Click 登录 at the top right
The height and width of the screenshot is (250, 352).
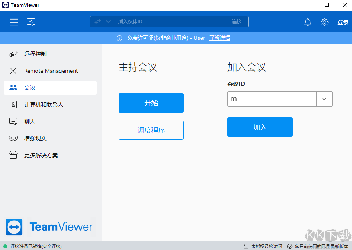pos(342,22)
